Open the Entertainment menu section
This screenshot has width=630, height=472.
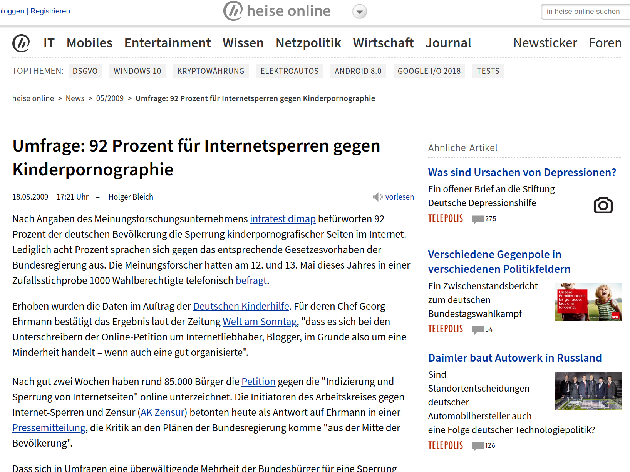coord(167,43)
